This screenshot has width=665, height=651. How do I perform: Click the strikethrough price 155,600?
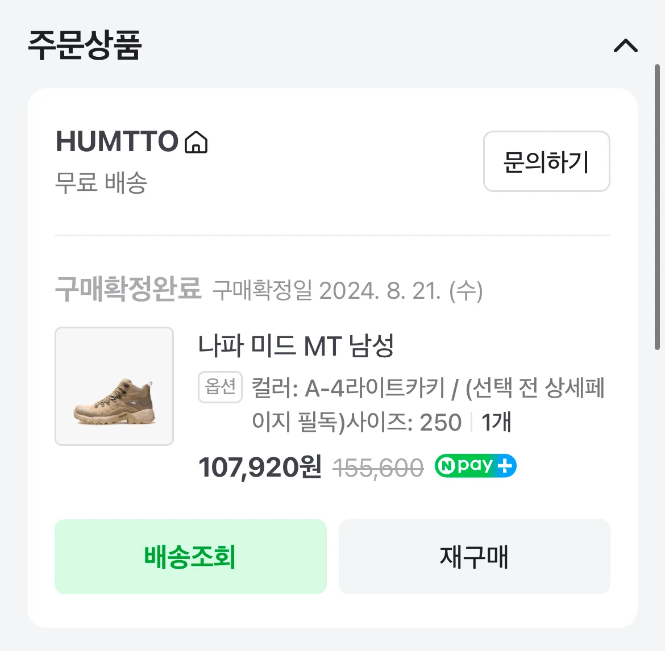379,468
